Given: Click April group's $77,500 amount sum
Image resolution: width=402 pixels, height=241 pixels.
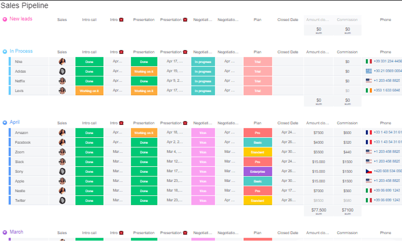Looking at the screenshot, I should pyautogui.click(x=318, y=211).
